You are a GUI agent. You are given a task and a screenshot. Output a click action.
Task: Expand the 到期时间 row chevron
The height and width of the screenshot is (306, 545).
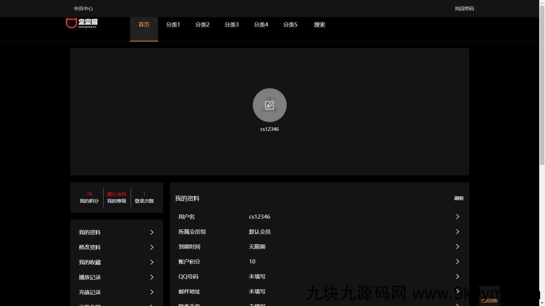(458, 247)
